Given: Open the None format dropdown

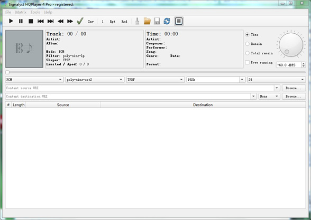Looking at the screenshot, I should point(269,97).
